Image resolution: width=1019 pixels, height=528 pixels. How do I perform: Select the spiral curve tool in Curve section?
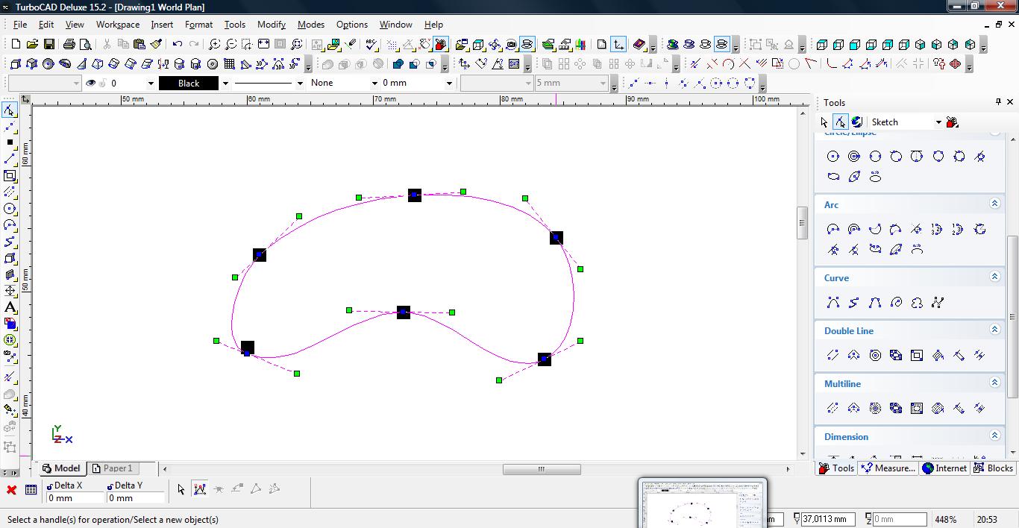click(x=896, y=303)
